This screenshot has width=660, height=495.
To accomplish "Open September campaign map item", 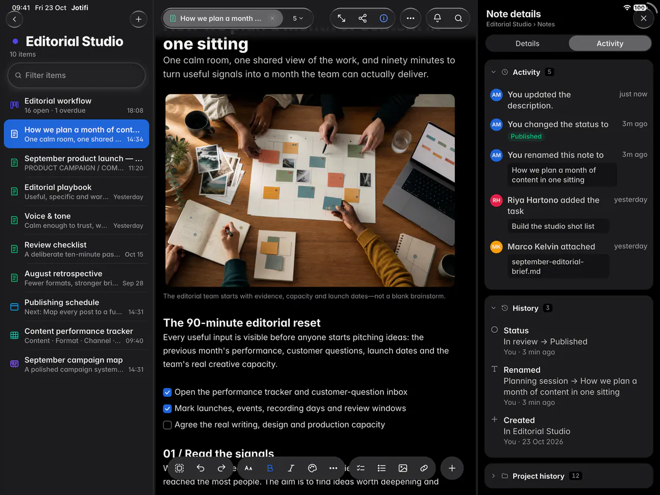I will (76, 365).
